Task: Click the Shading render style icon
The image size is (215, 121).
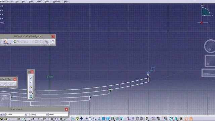Action: 113,119
